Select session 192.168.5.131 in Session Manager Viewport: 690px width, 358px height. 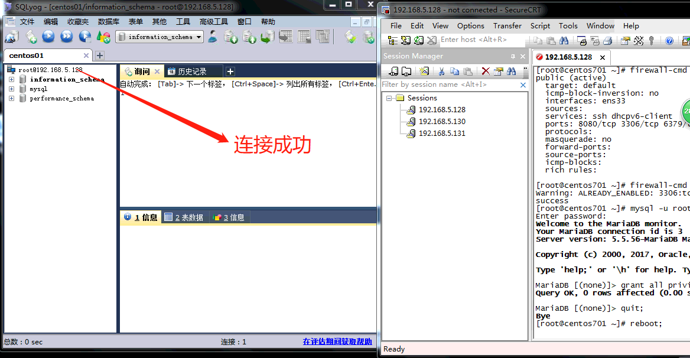point(442,134)
